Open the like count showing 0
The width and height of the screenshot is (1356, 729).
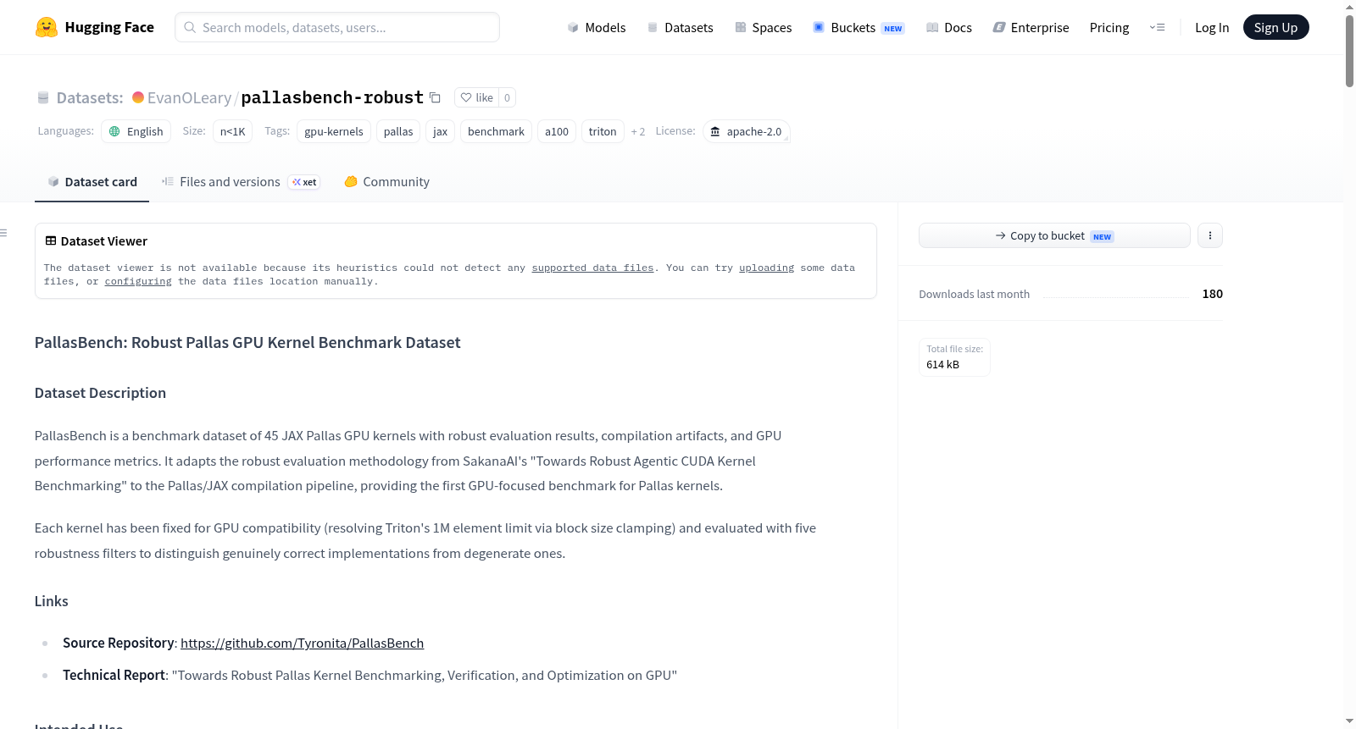(x=507, y=97)
